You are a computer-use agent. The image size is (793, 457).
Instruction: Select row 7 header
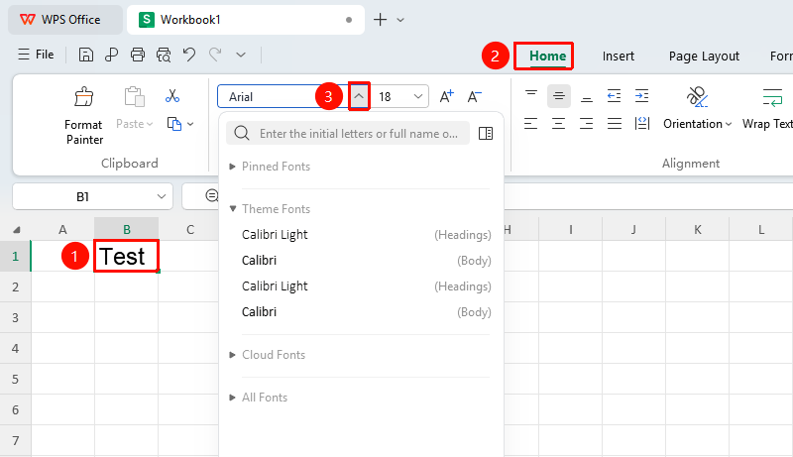(15, 440)
